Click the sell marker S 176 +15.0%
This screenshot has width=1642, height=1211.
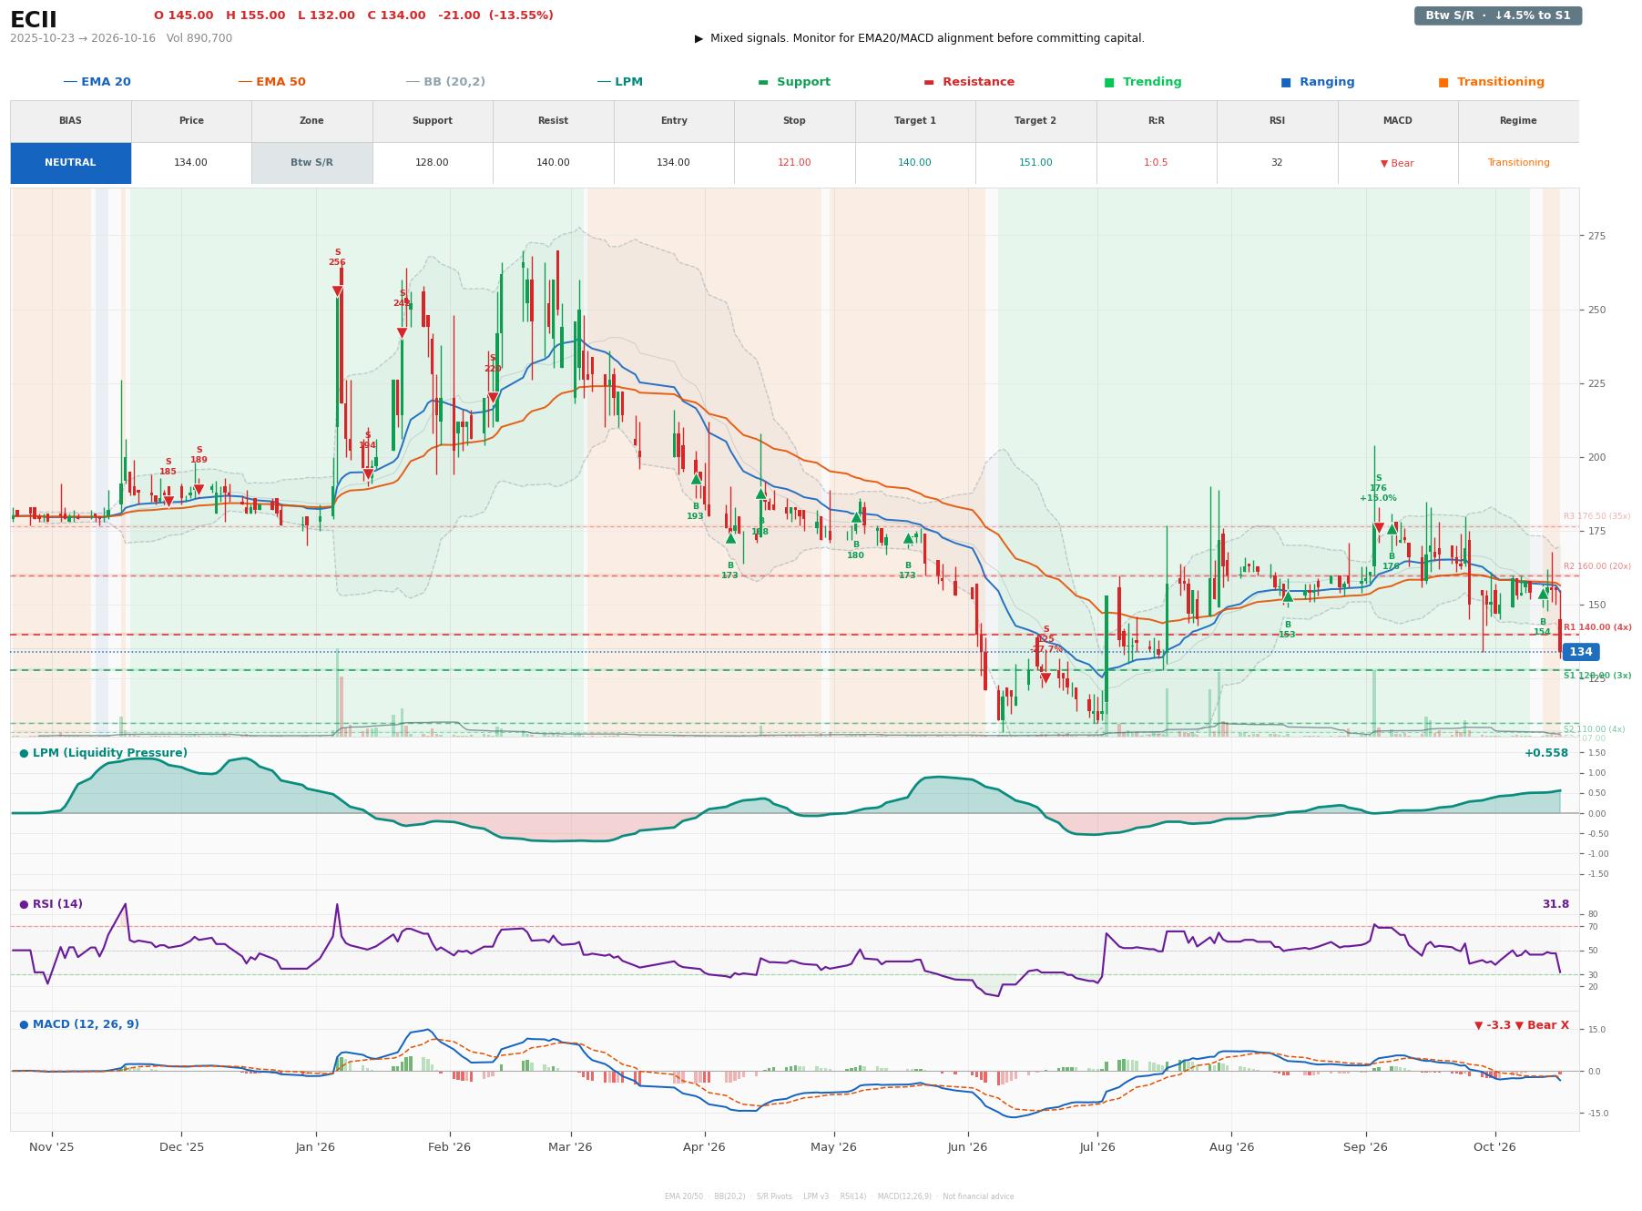tap(1378, 528)
